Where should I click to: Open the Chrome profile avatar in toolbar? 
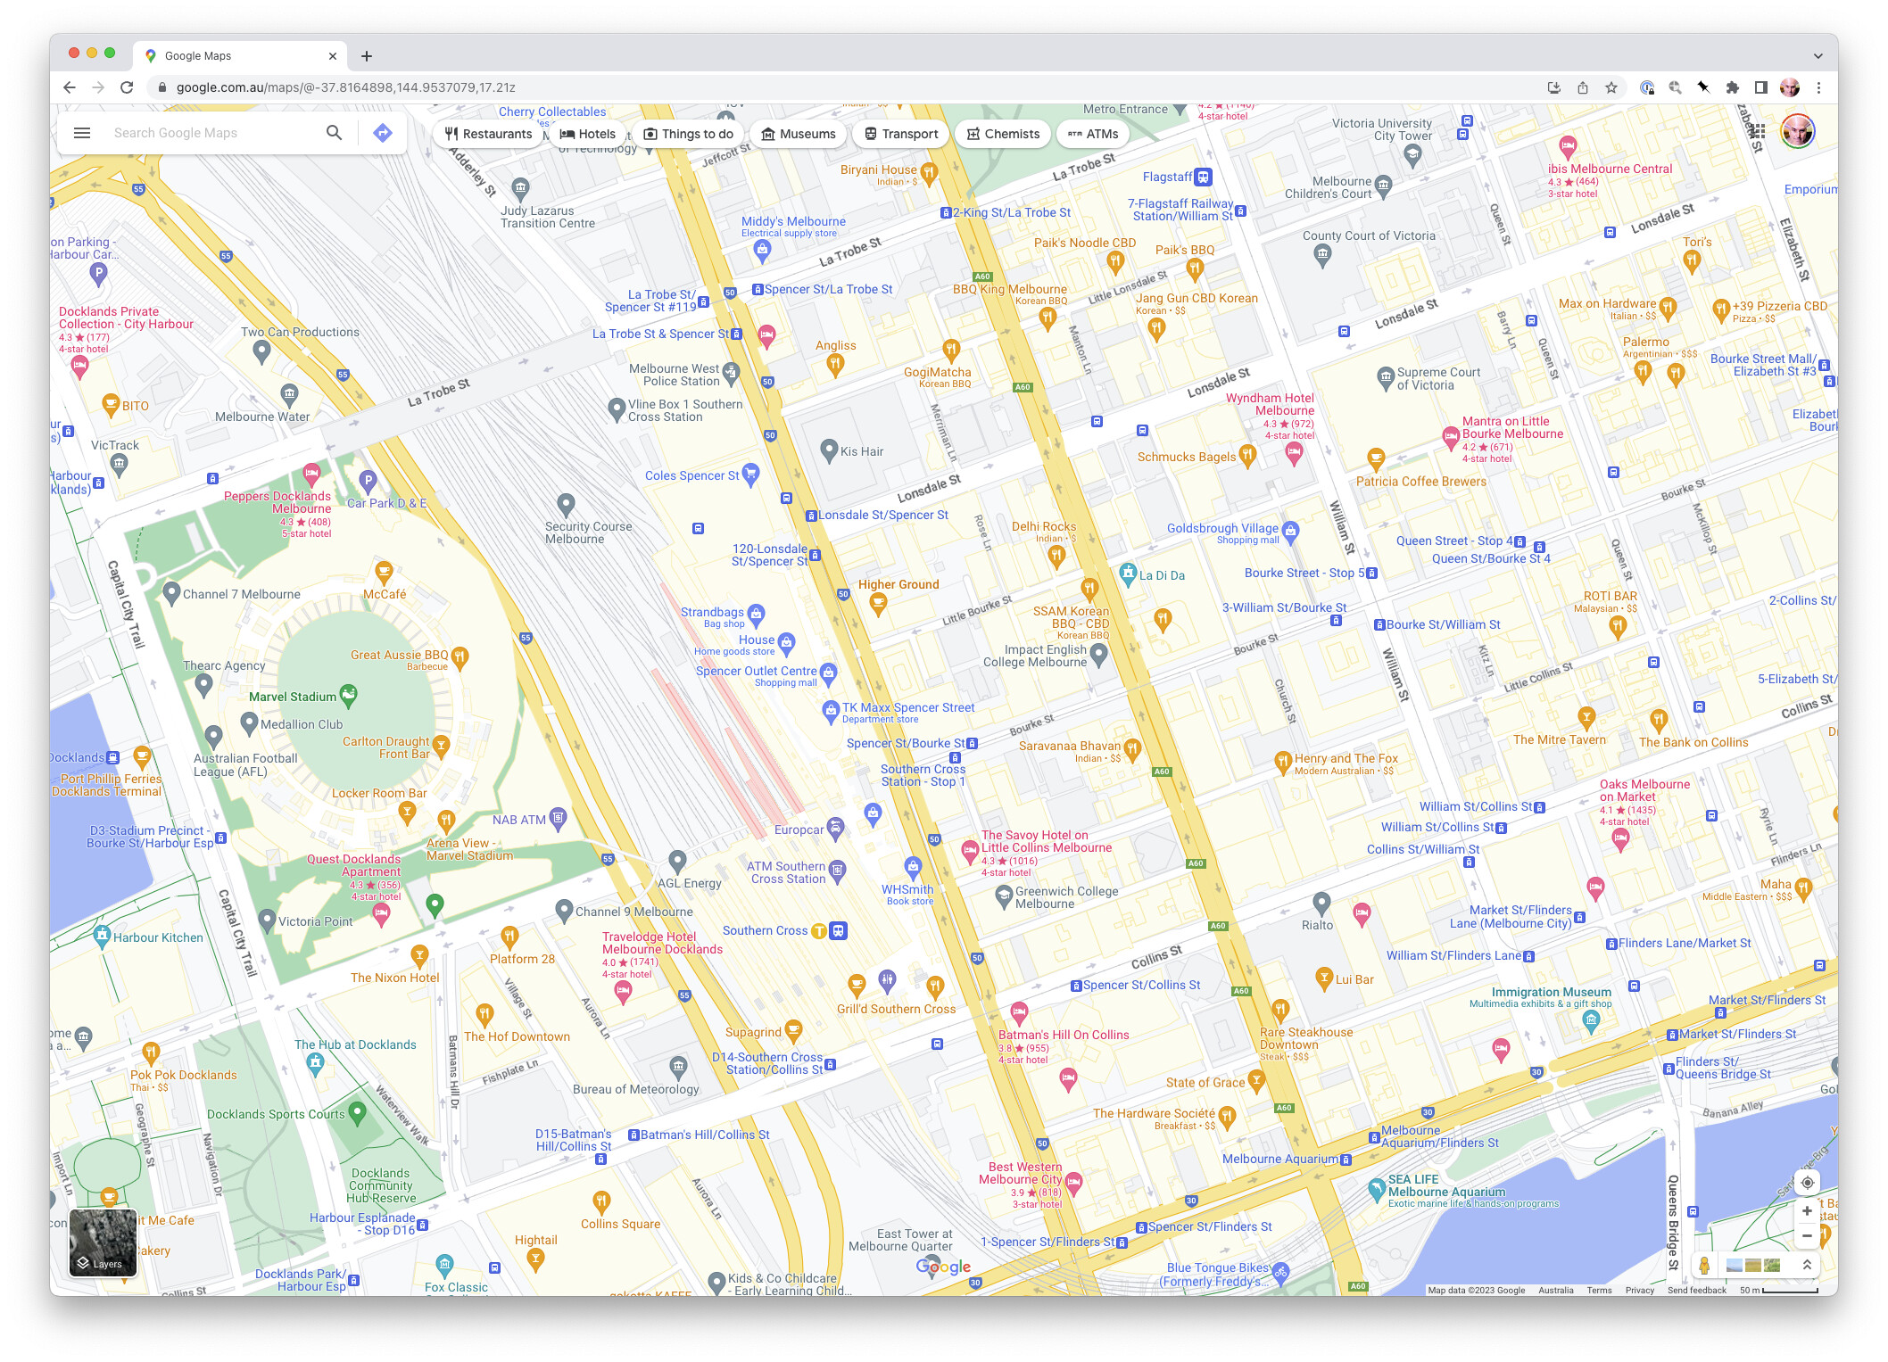pos(1790,87)
